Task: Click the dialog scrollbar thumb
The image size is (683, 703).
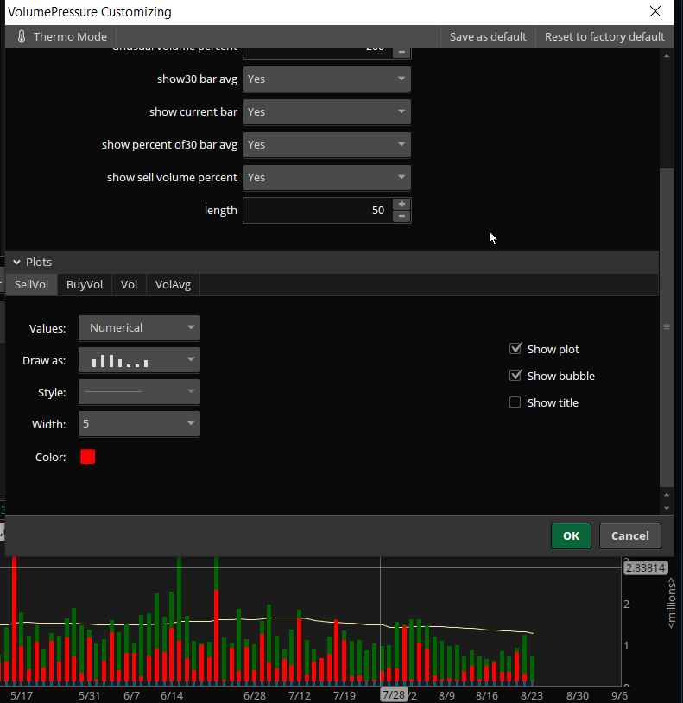Action: (x=667, y=326)
